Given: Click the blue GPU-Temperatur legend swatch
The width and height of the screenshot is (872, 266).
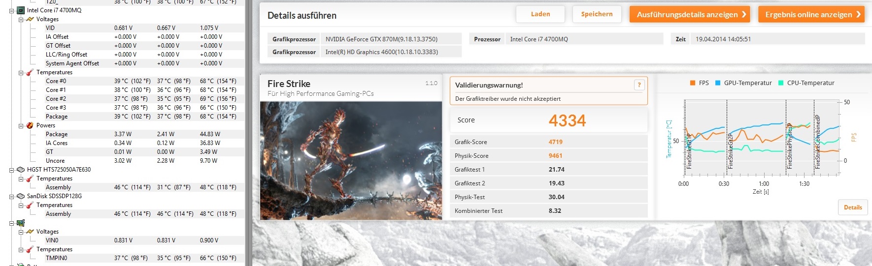Looking at the screenshot, I should (x=718, y=83).
